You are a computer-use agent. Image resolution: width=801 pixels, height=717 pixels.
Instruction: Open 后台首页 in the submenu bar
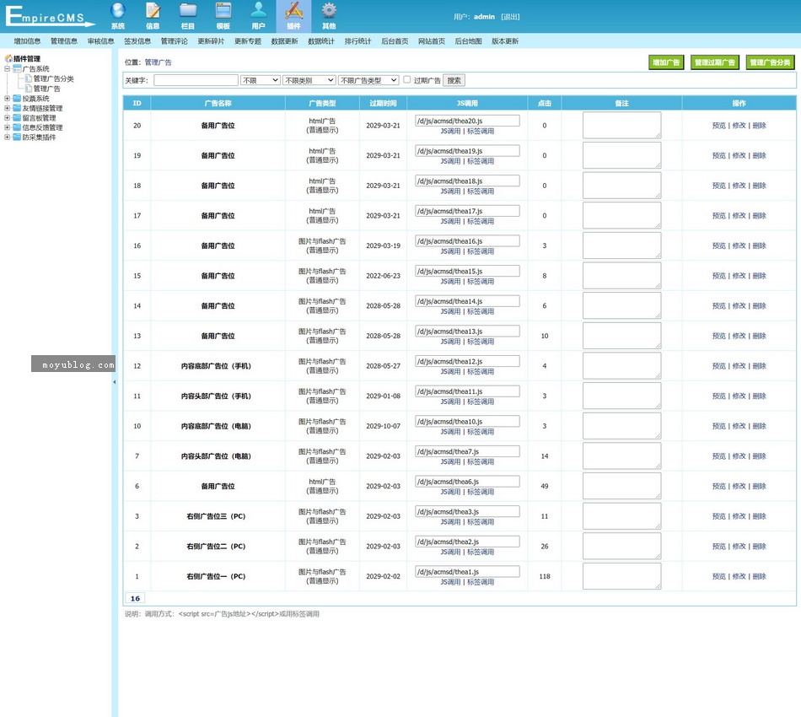pos(395,40)
